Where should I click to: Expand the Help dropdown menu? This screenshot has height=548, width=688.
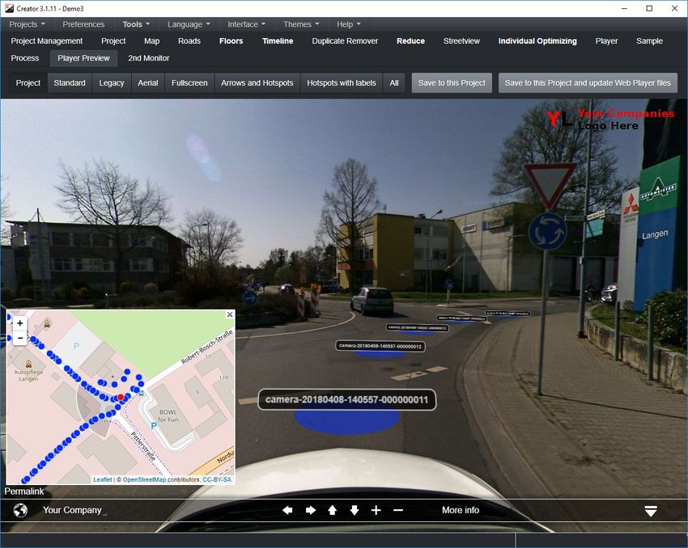point(348,24)
